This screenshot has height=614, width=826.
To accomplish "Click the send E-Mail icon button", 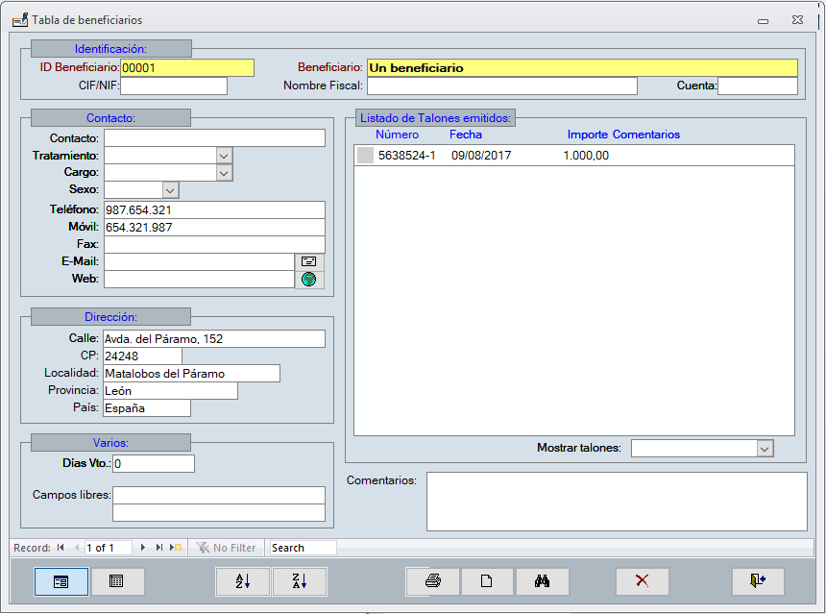I will click(x=308, y=261).
